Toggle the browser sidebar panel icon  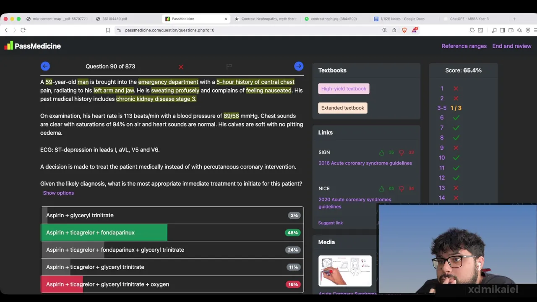coord(503,30)
